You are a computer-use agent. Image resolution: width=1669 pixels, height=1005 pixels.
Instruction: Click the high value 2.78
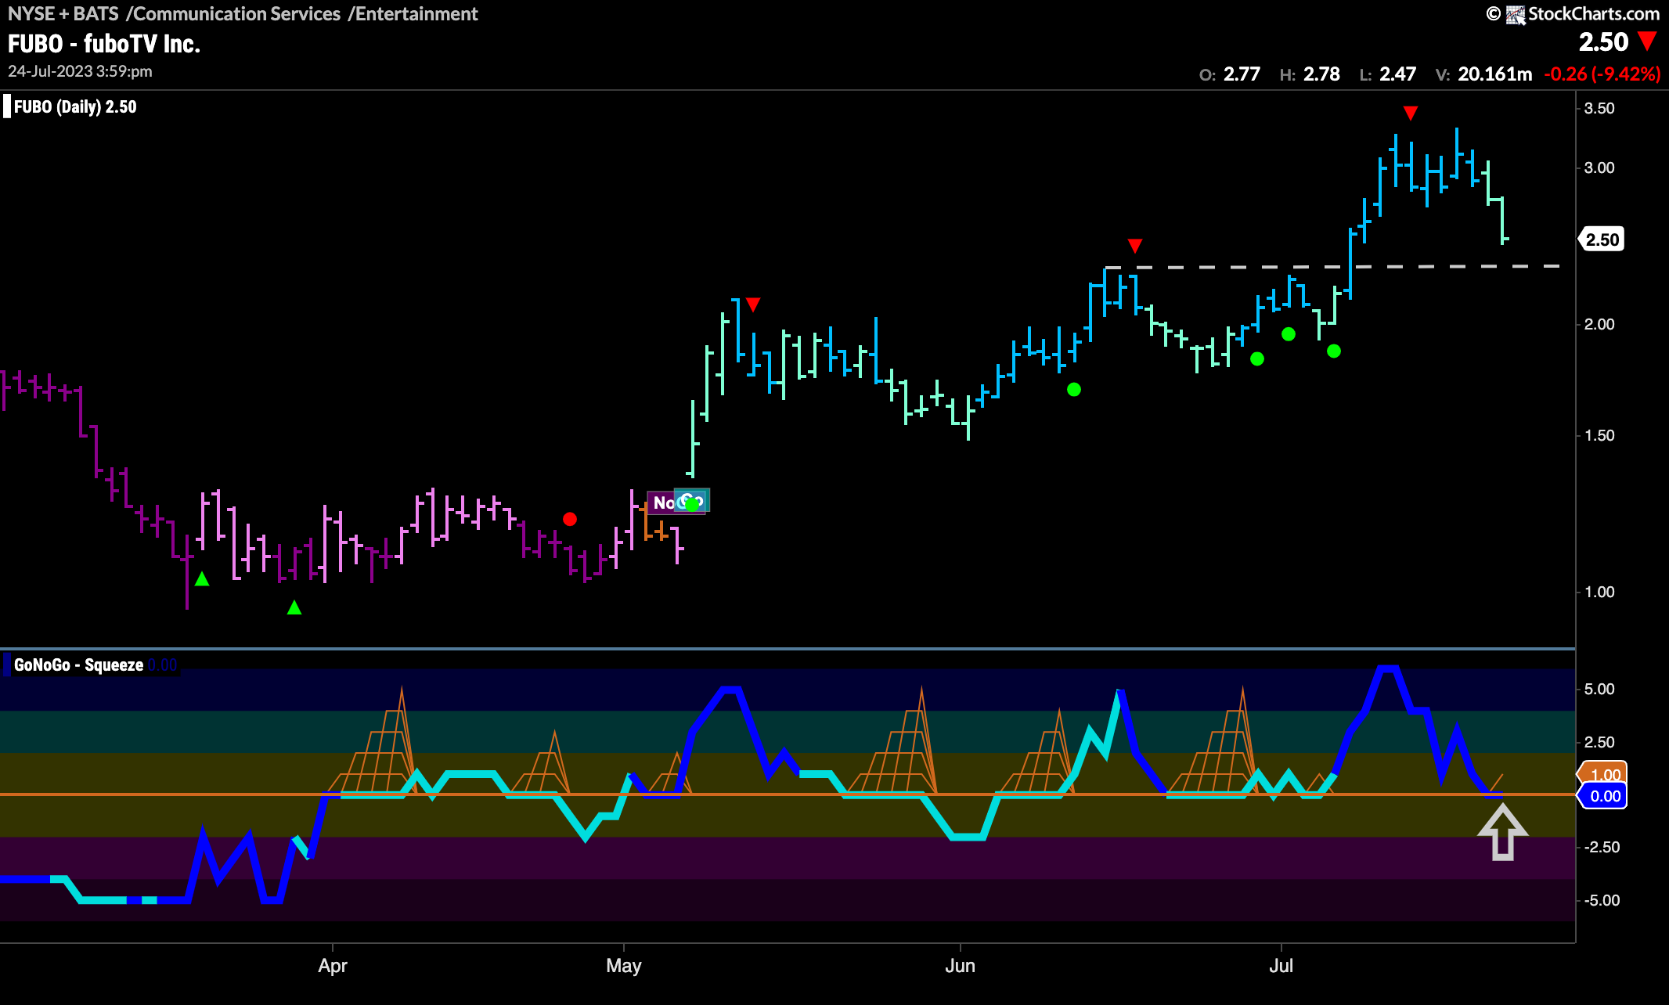click(1321, 74)
